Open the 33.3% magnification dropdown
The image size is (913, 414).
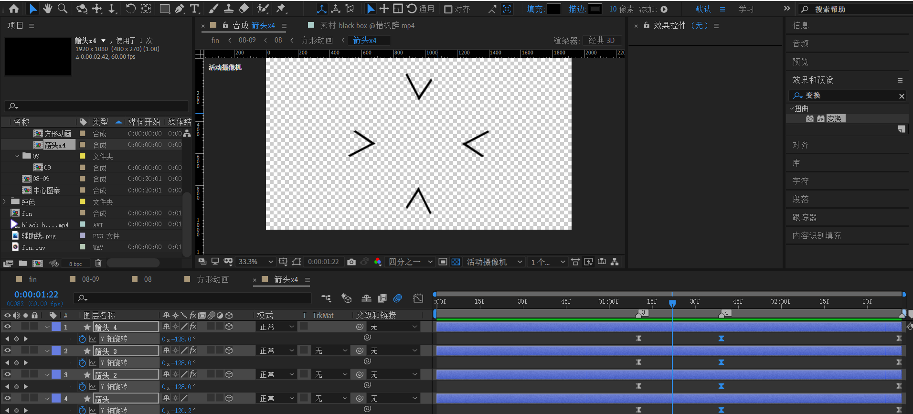255,262
